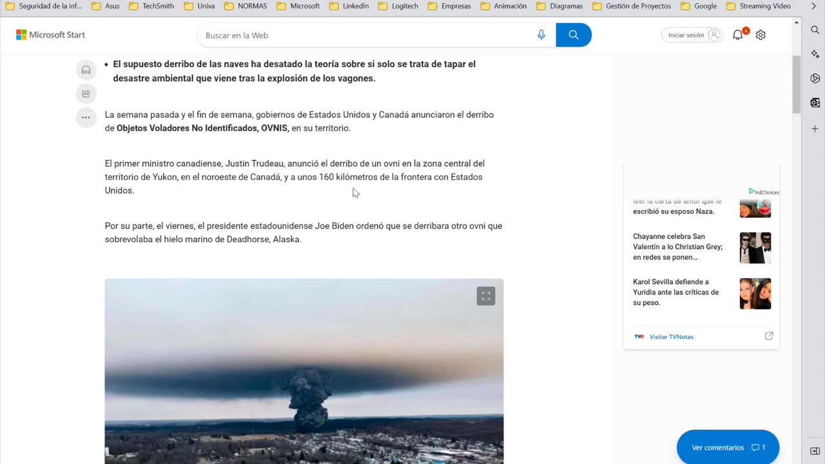
Task: Click the smoke explosion article image
Action: pyautogui.click(x=304, y=371)
